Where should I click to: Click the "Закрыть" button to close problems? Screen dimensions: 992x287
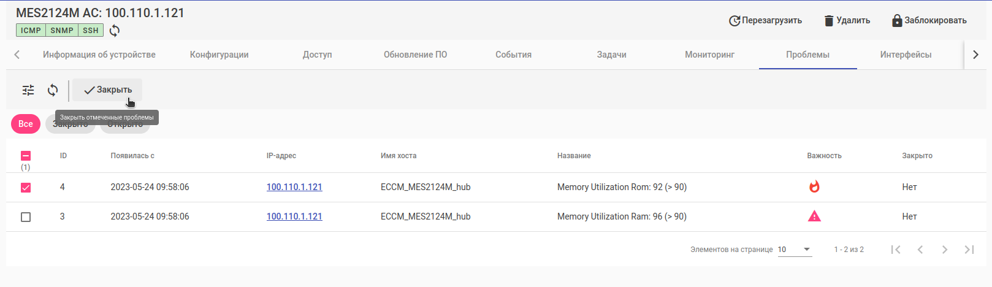pyautogui.click(x=107, y=90)
